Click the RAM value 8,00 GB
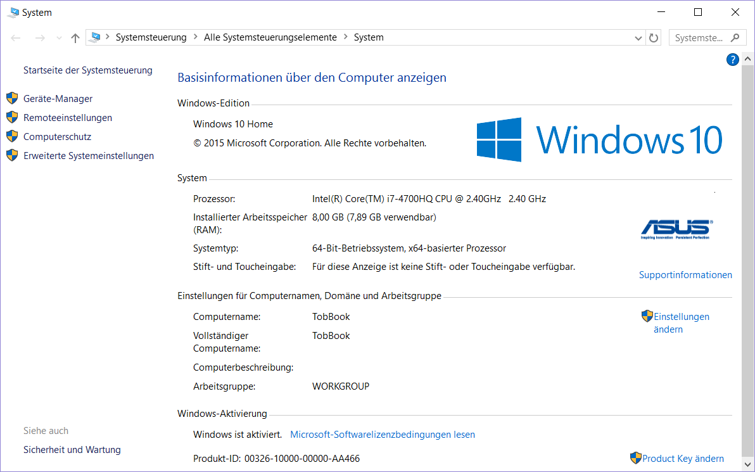The height and width of the screenshot is (472, 755). [374, 217]
